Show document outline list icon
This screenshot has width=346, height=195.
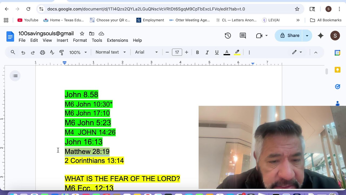click(15, 76)
